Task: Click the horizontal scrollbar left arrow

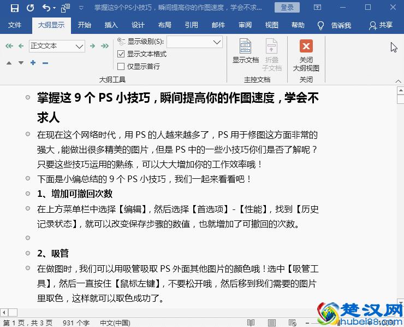Action: coord(4,313)
